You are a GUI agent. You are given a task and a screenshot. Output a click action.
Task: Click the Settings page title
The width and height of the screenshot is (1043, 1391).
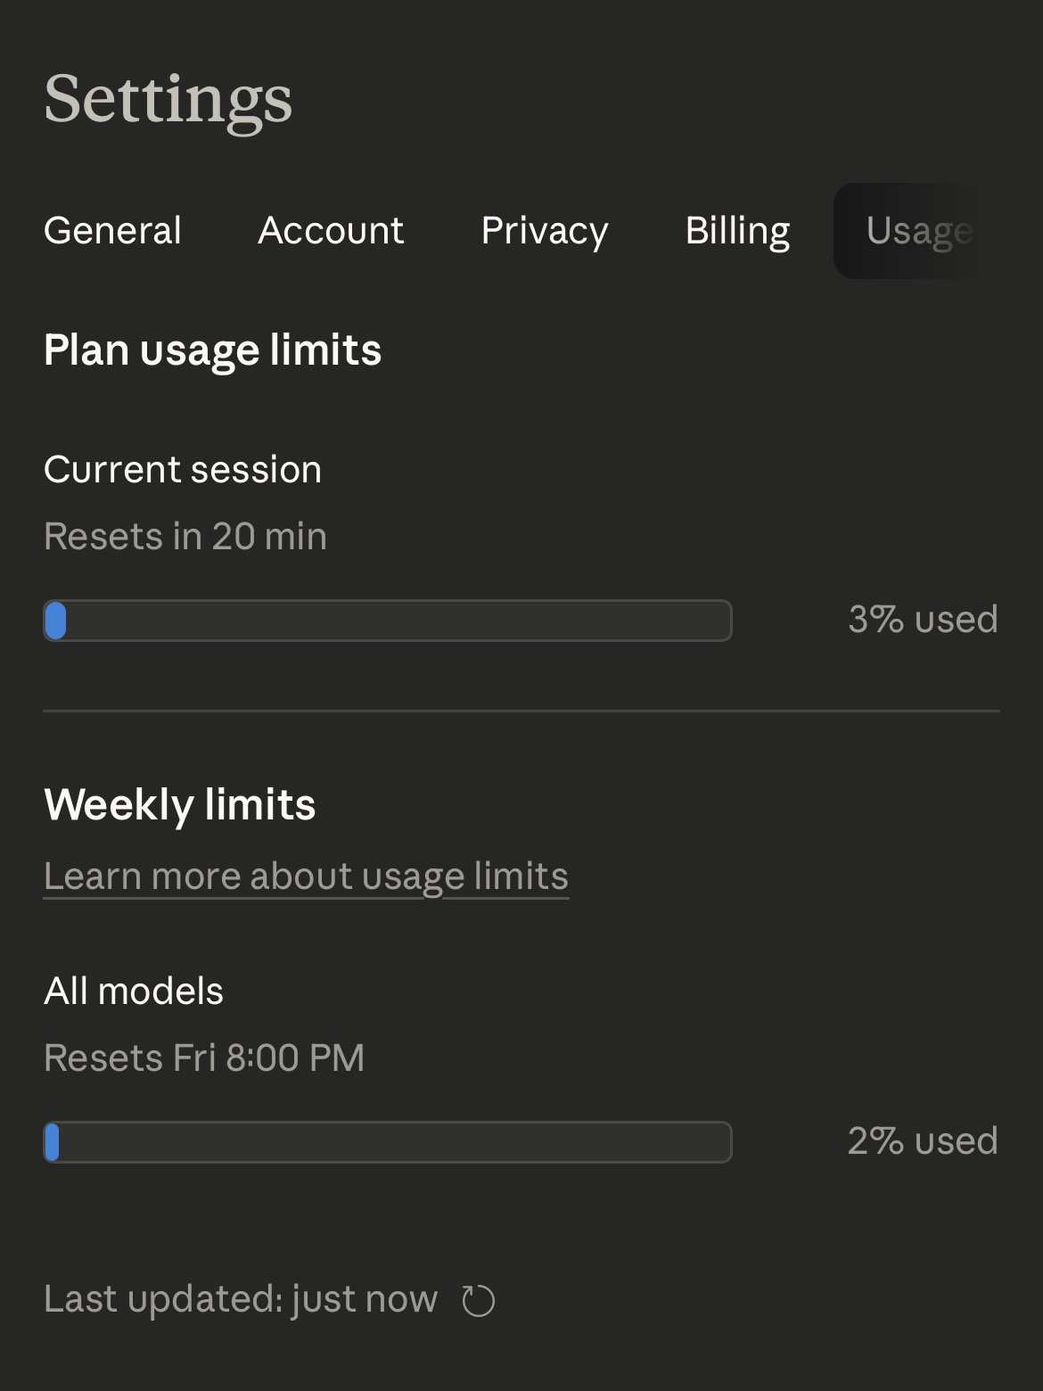[168, 98]
